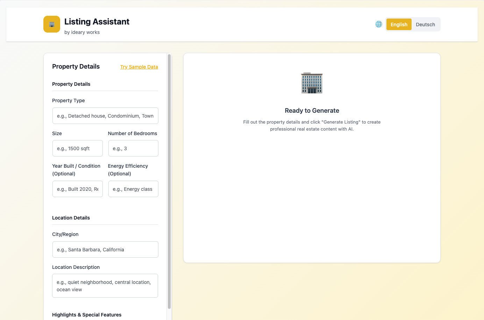Click the 'Size' field label
This screenshot has height=320, width=484.
click(x=57, y=133)
